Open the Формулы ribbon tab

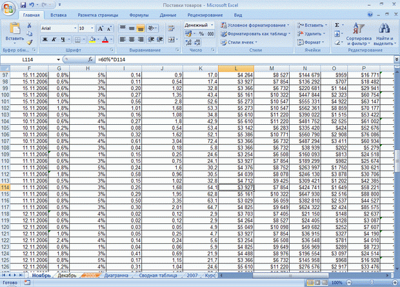pyautogui.click(x=139, y=15)
